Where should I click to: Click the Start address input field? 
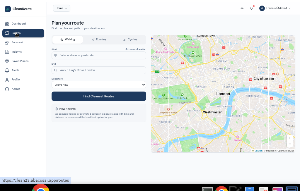pyautogui.click(x=99, y=55)
